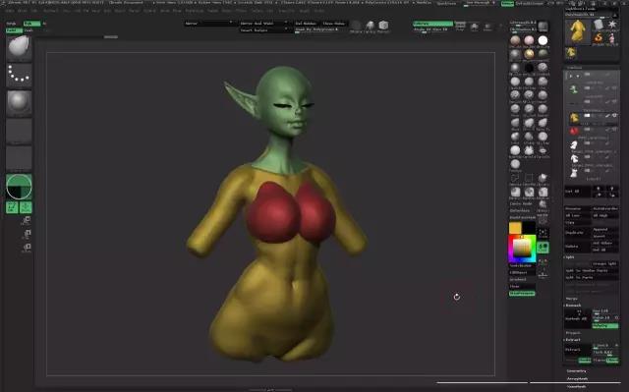Screen dimensions: 629x392
Task: Toggle the green Edit button top left
Action: click(14, 30)
